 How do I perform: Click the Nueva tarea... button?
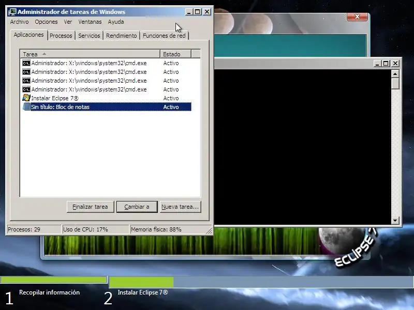click(180, 207)
